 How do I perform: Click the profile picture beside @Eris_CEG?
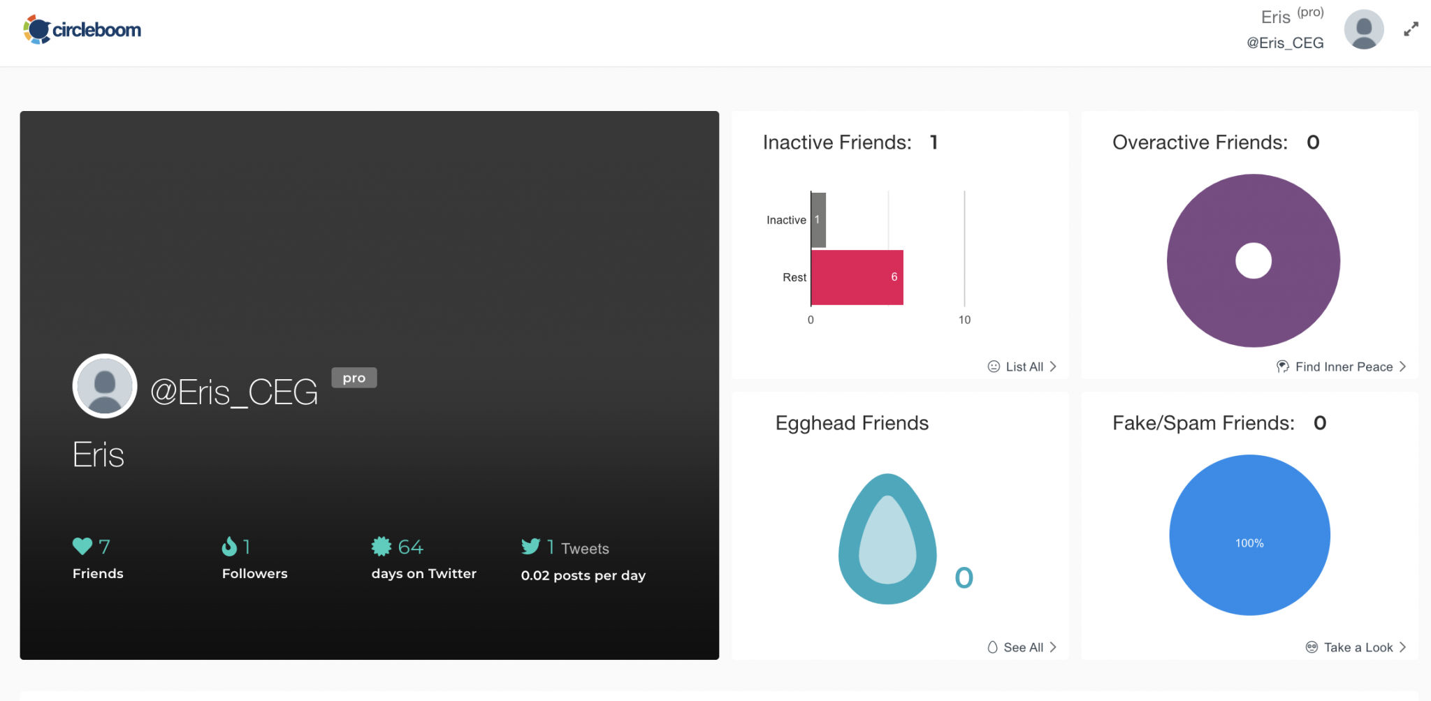click(105, 386)
